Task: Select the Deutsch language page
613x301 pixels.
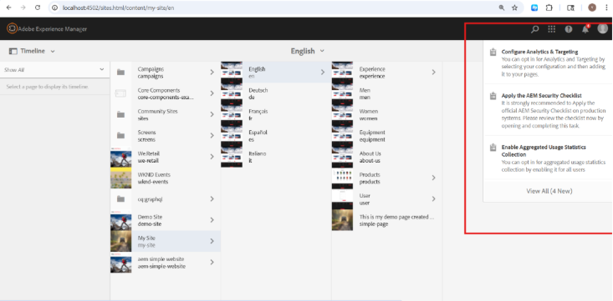Action: tap(276, 93)
